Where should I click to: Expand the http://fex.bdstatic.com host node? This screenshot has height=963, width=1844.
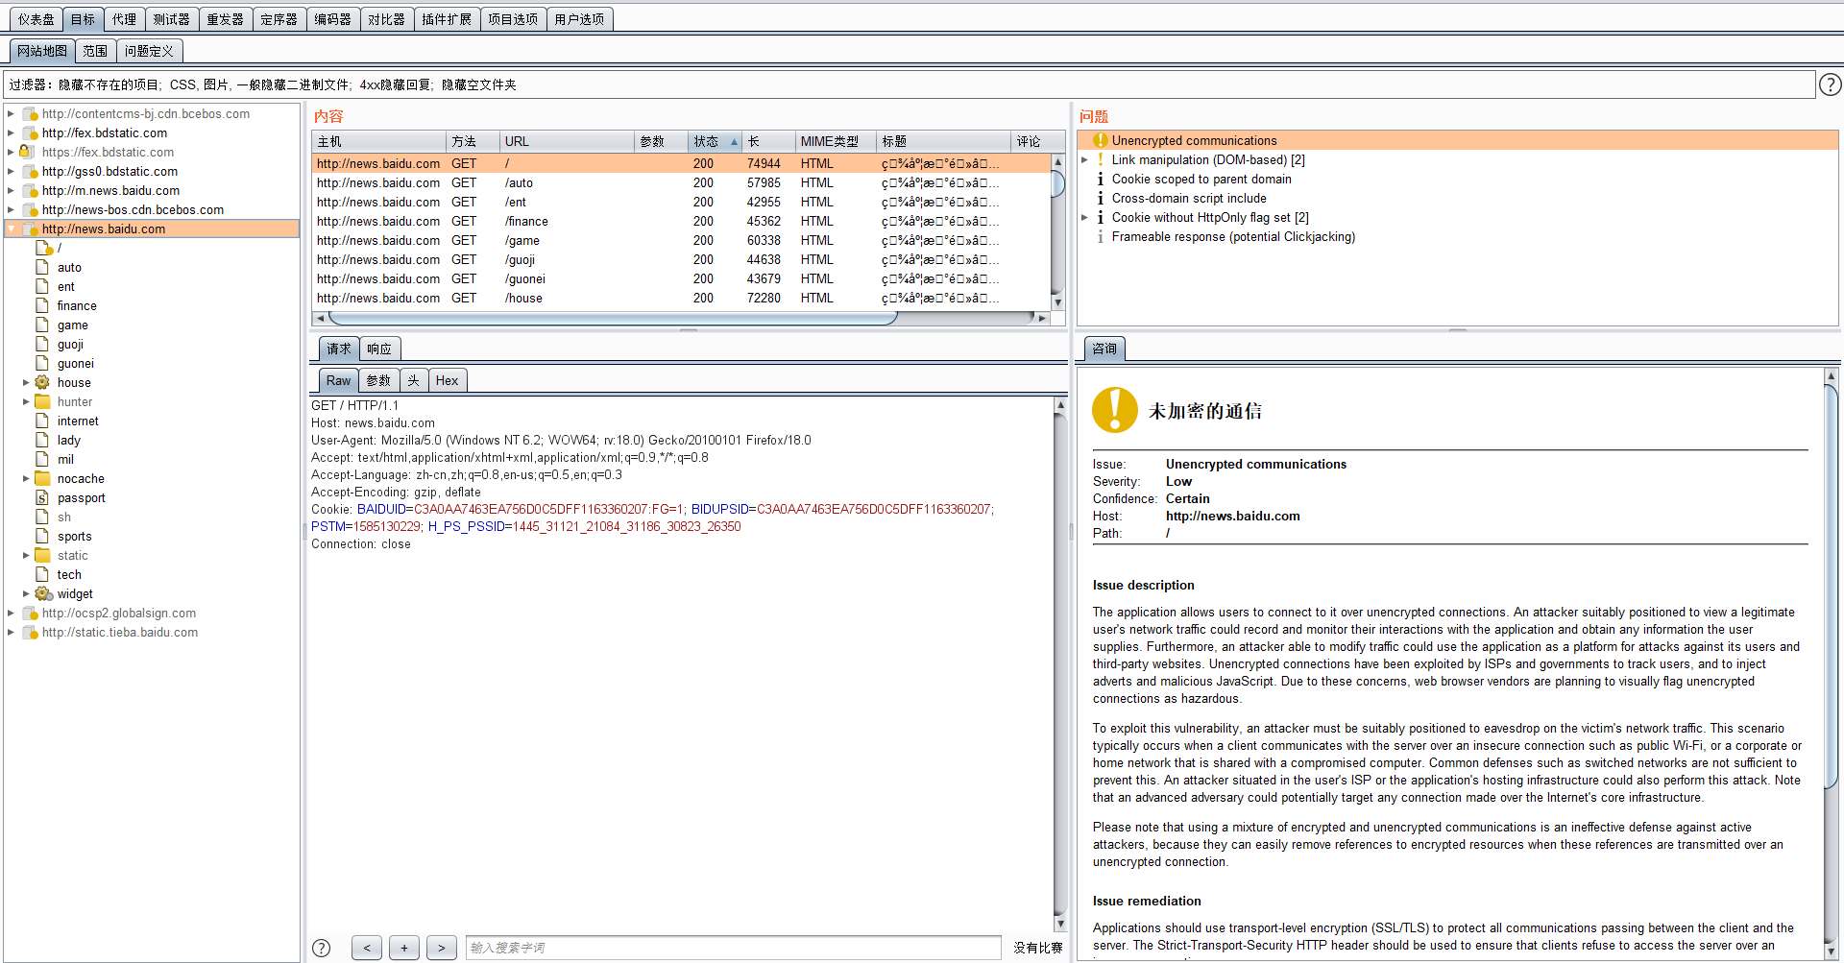pyautogui.click(x=12, y=132)
